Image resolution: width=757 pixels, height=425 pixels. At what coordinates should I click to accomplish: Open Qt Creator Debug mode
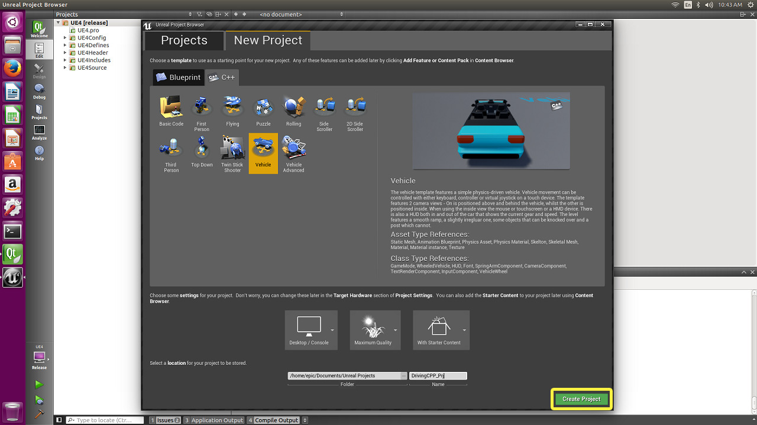(39, 91)
